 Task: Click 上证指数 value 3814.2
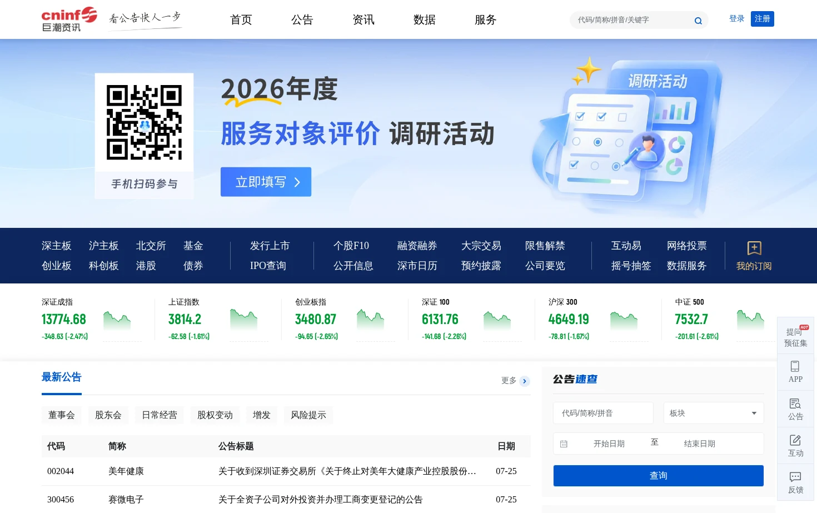coord(185,320)
